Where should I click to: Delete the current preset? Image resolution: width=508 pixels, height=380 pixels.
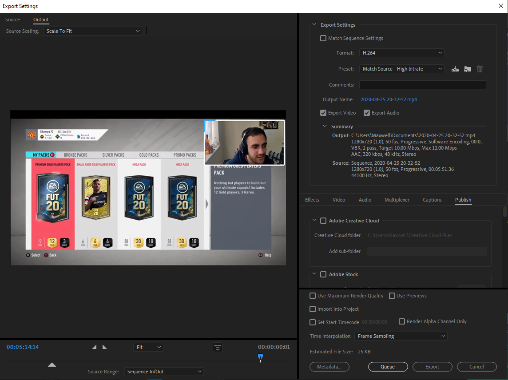click(x=480, y=69)
